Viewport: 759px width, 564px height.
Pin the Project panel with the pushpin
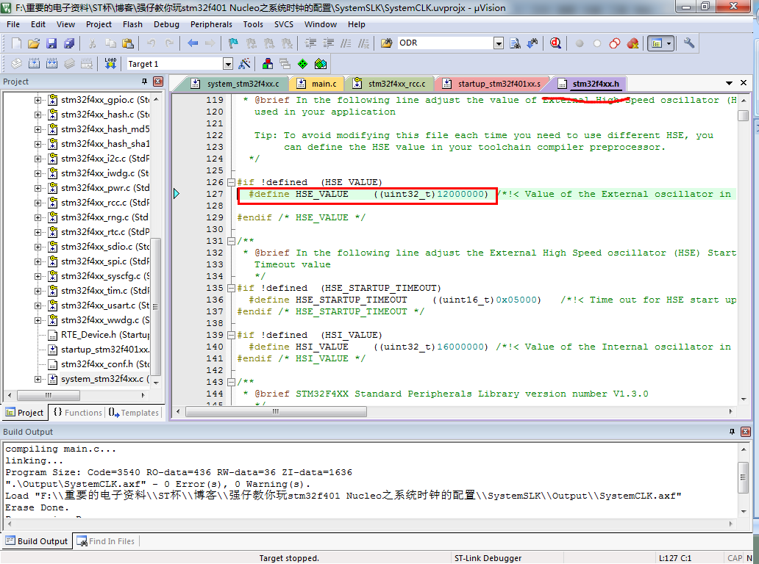143,82
